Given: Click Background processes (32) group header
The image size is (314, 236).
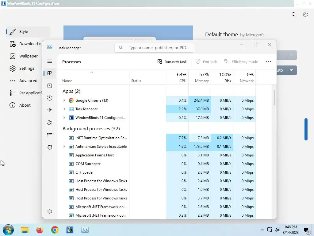Looking at the screenshot, I should [91, 129].
